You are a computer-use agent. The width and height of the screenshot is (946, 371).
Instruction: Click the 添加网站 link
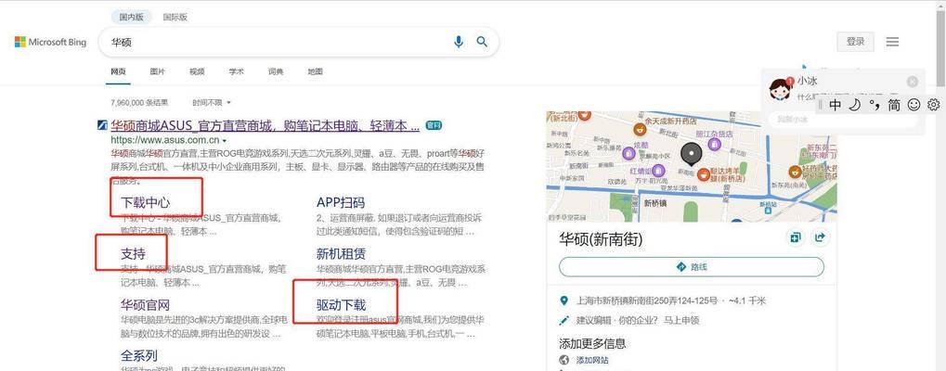[592, 360]
